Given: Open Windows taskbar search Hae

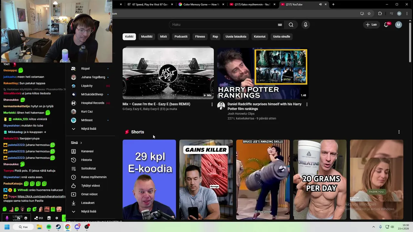Looking at the screenshot, I should tap(23, 227).
